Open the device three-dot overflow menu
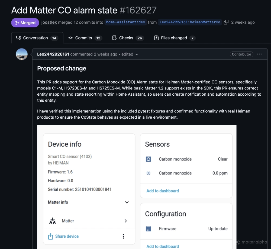 click(123, 236)
